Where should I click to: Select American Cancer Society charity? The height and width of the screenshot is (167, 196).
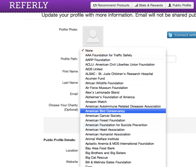pos(103,116)
